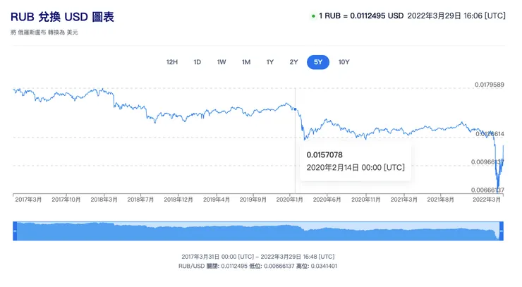Show the 2Y chart view
This screenshot has height=287, width=522.
293,62
